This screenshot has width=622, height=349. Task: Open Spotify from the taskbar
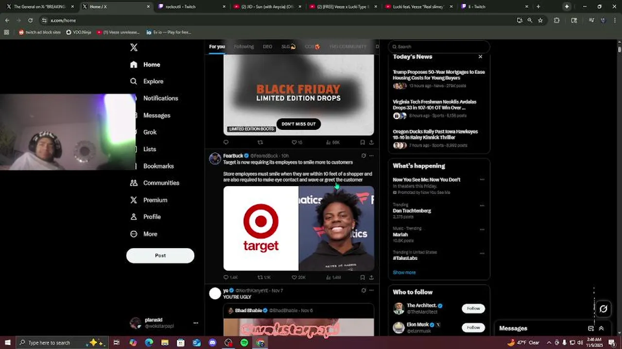pyautogui.click(x=244, y=343)
